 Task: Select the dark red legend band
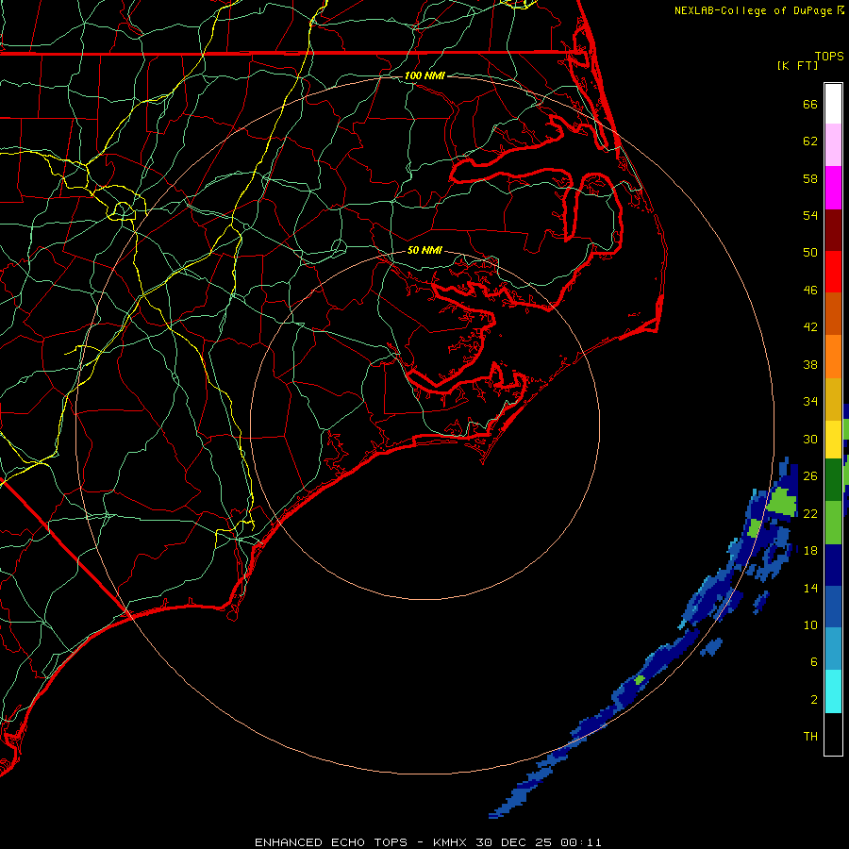click(833, 229)
